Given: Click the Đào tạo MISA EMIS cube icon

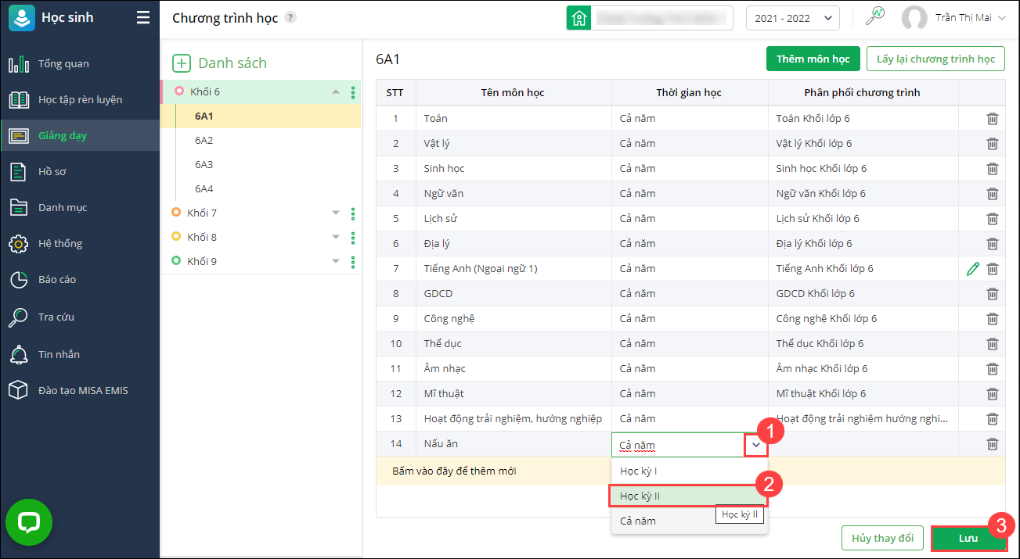Looking at the screenshot, I should (x=19, y=390).
